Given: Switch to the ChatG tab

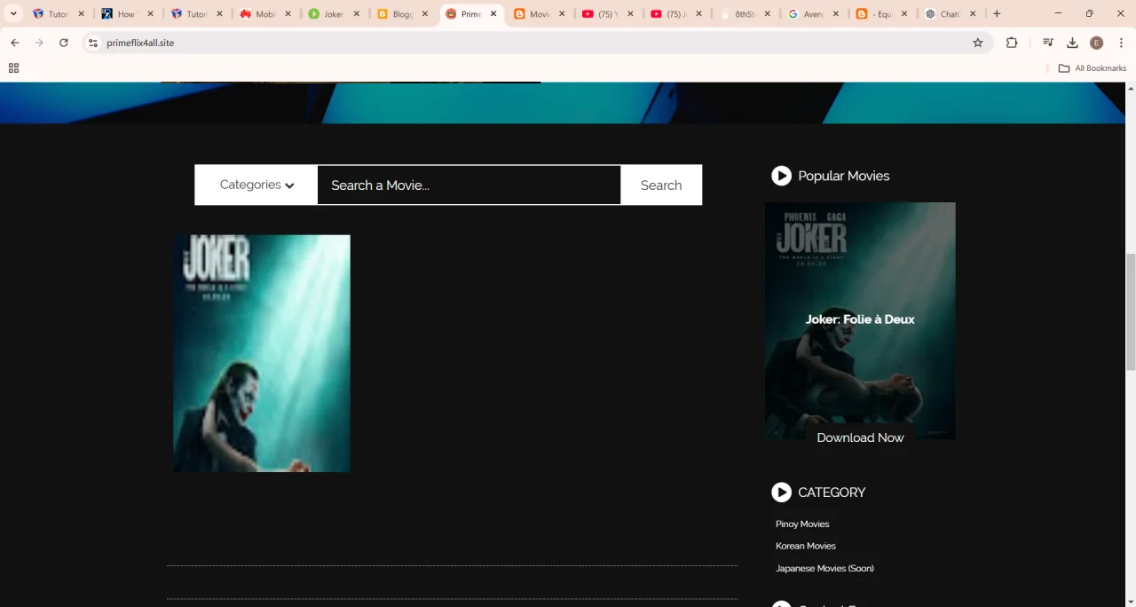Looking at the screenshot, I should 949,14.
